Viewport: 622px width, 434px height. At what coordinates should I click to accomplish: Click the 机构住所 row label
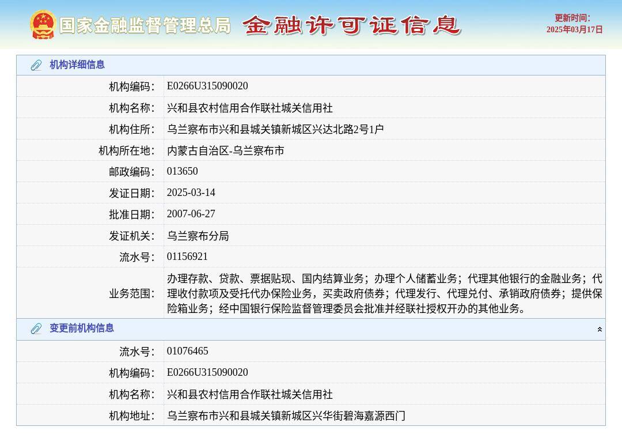coord(132,130)
